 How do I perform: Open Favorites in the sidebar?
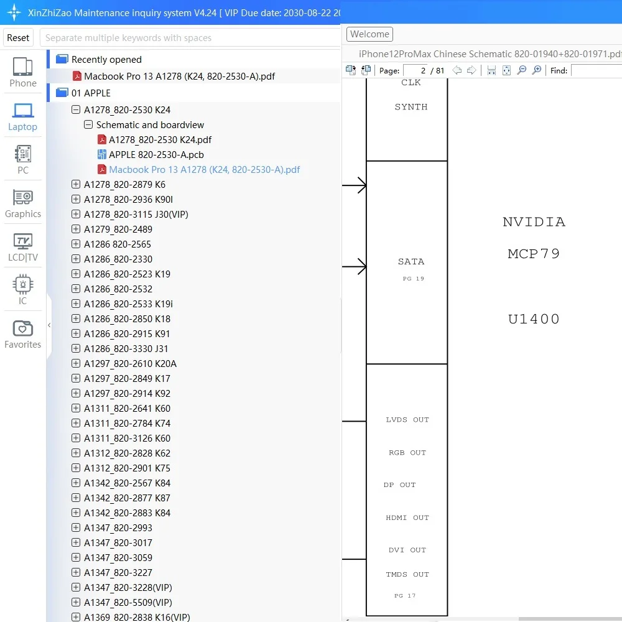pyautogui.click(x=22, y=333)
